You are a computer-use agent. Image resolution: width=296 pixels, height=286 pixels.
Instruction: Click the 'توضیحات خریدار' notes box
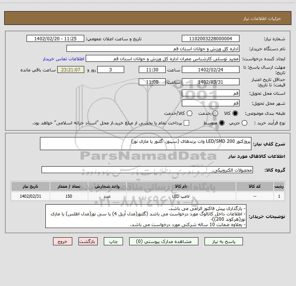coord(146,216)
